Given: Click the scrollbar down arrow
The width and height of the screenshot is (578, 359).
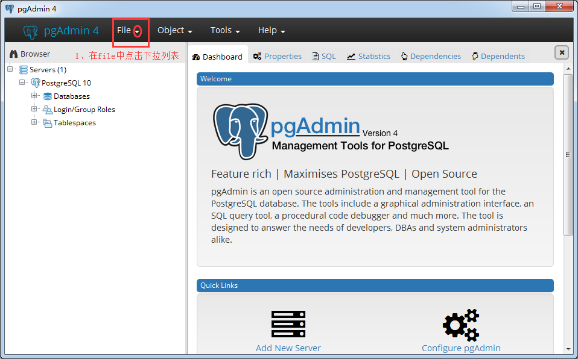Looking at the screenshot, I should click(x=568, y=349).
